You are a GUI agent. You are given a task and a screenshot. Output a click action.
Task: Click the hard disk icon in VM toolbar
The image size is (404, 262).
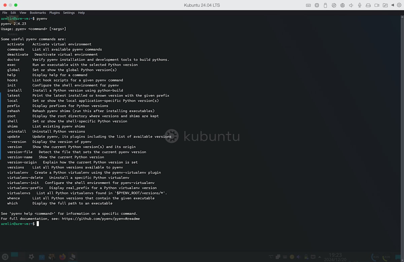pyautogui.click(x=368, y=5)
